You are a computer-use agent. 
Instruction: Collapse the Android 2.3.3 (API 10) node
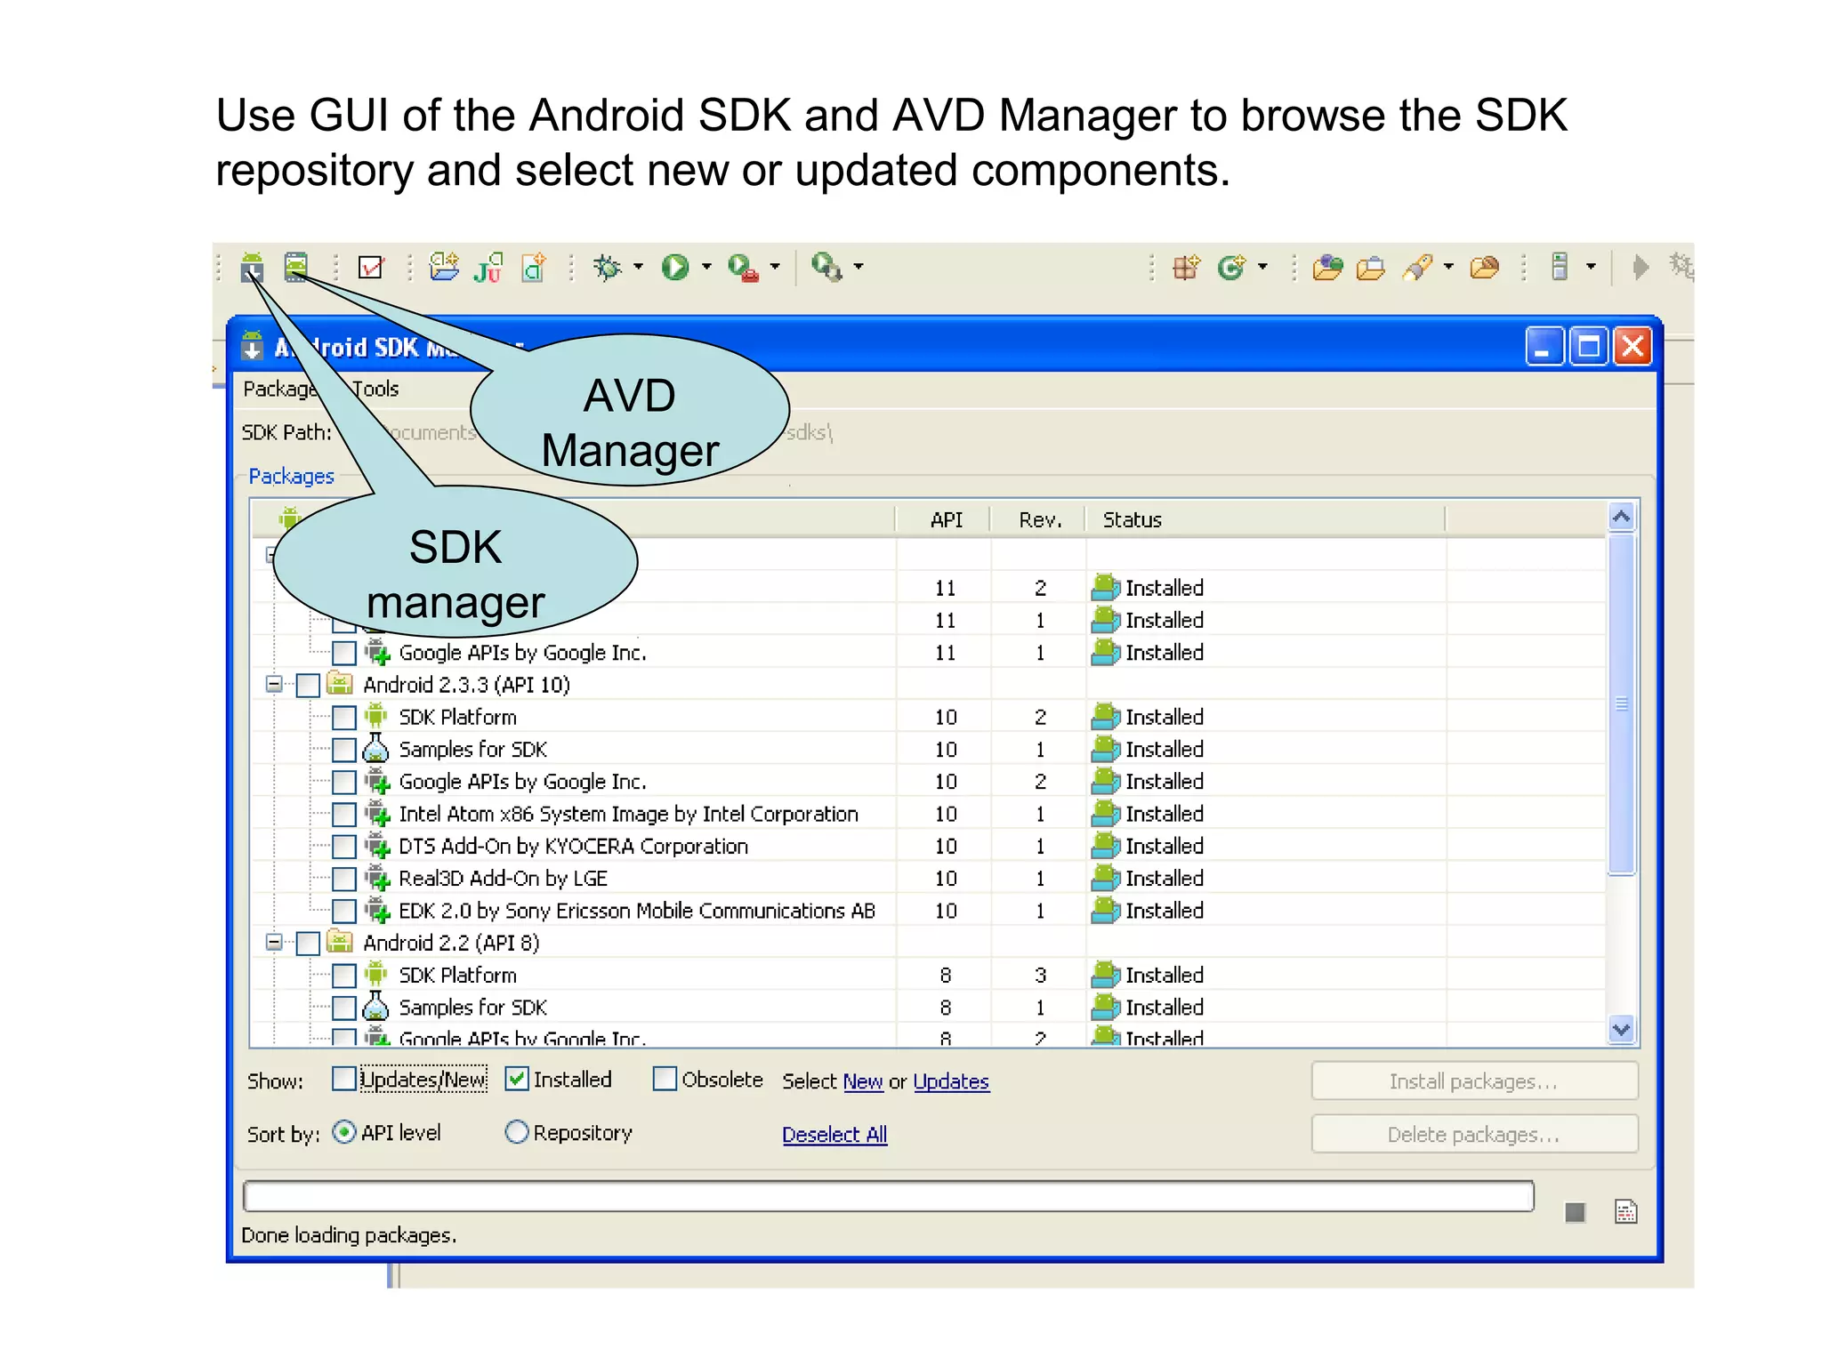(x=274, y=685)
